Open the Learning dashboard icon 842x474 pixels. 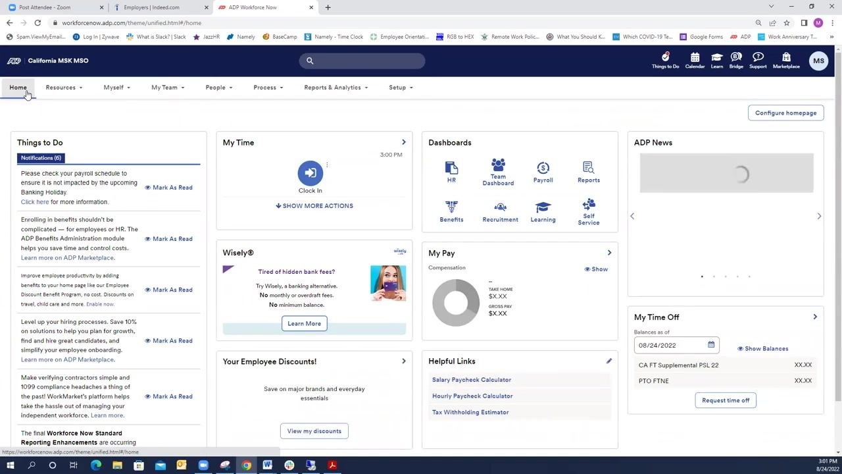(x=543, y=212)
